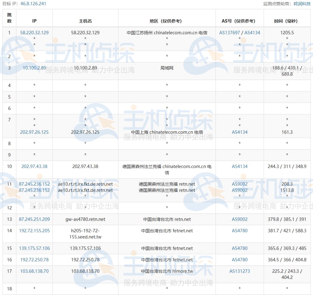Open the IP link 192.72.250.78
This screenshot has height=295, width=313.
[34, 260]
